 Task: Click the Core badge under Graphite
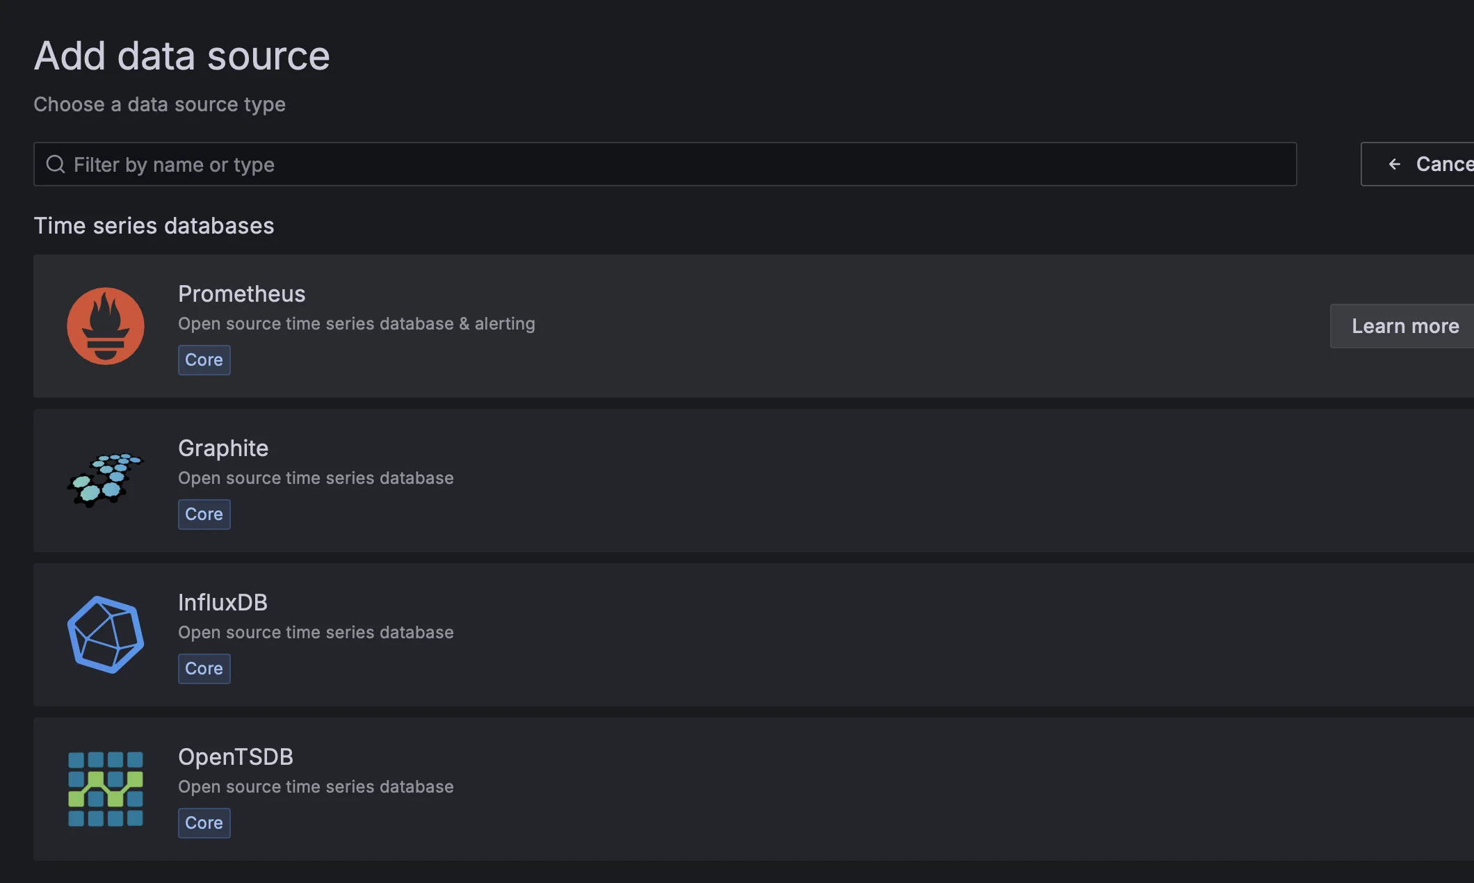(204, 515)
